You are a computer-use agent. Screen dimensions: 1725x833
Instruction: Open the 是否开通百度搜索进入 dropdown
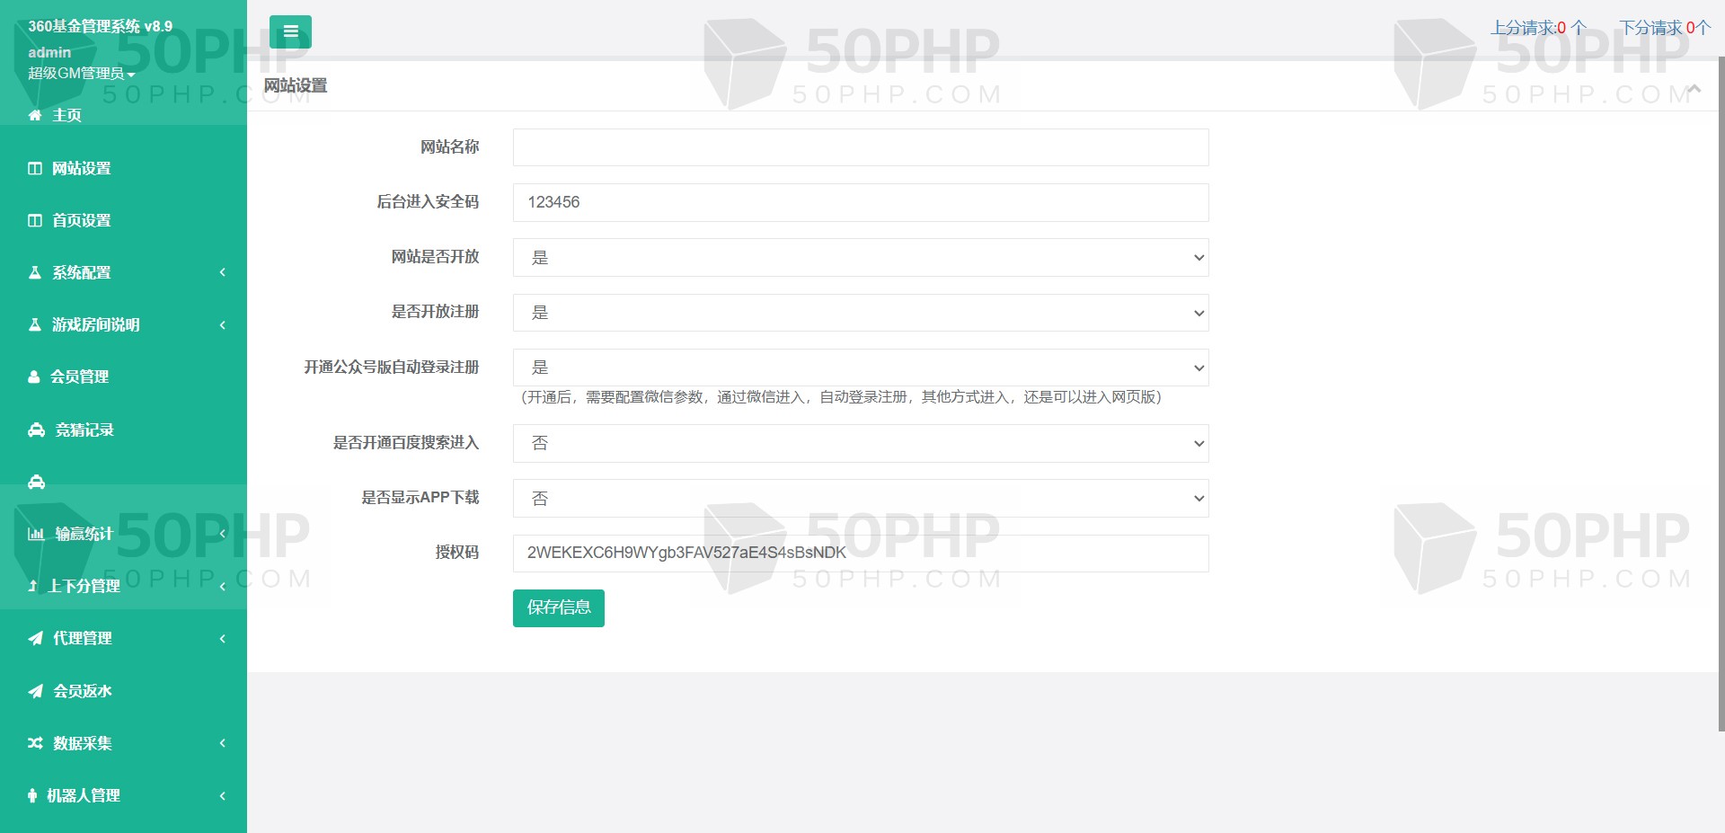860,444
